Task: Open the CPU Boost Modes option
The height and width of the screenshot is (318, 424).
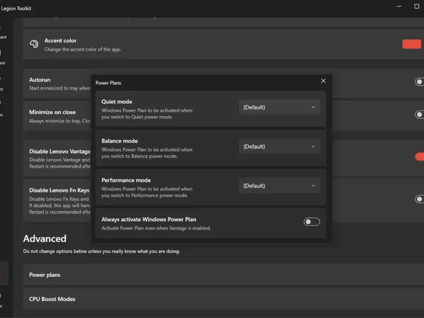Action: click(x=212, y=299)
